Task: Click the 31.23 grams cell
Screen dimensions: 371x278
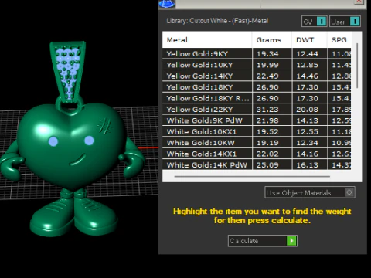Action: [x=272, y=110]
